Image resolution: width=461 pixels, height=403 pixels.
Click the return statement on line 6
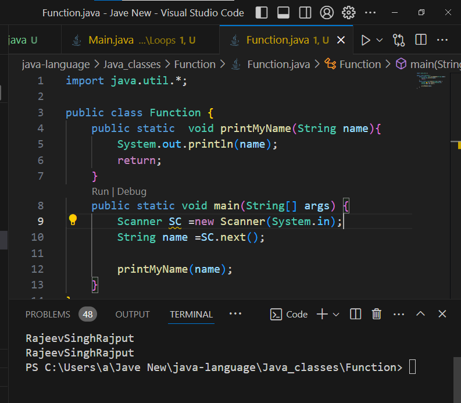tap(140, 161)
